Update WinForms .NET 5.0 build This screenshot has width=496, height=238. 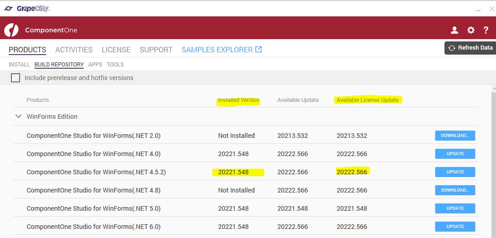point(455,208)
